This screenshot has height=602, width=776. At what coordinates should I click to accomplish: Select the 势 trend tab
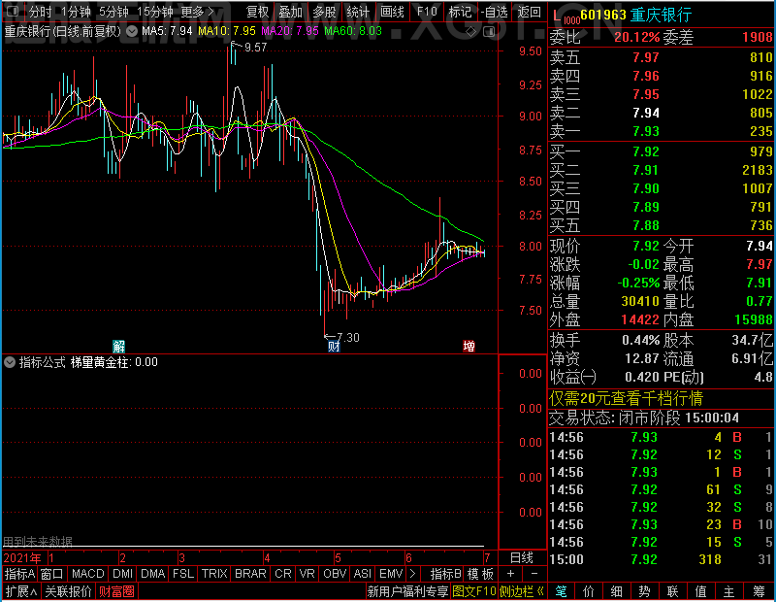coord(644,591)
